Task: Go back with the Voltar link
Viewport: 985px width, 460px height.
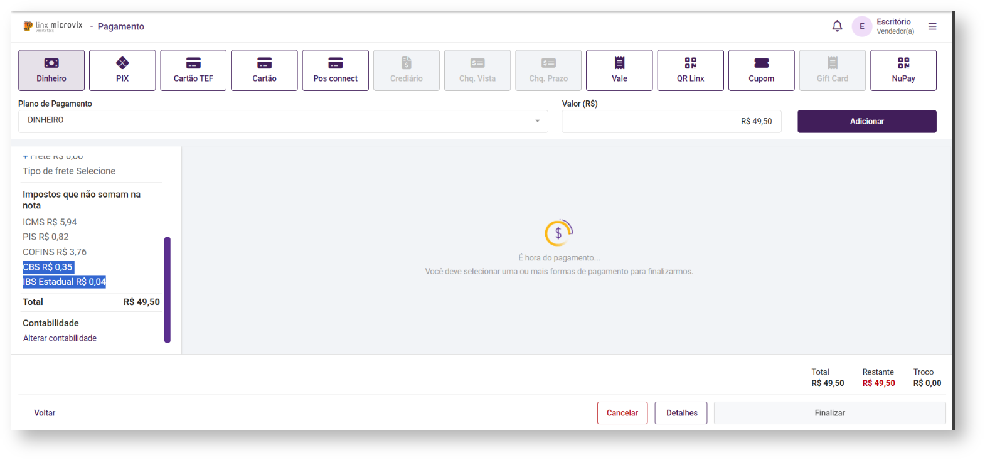Action: point(45,413)
